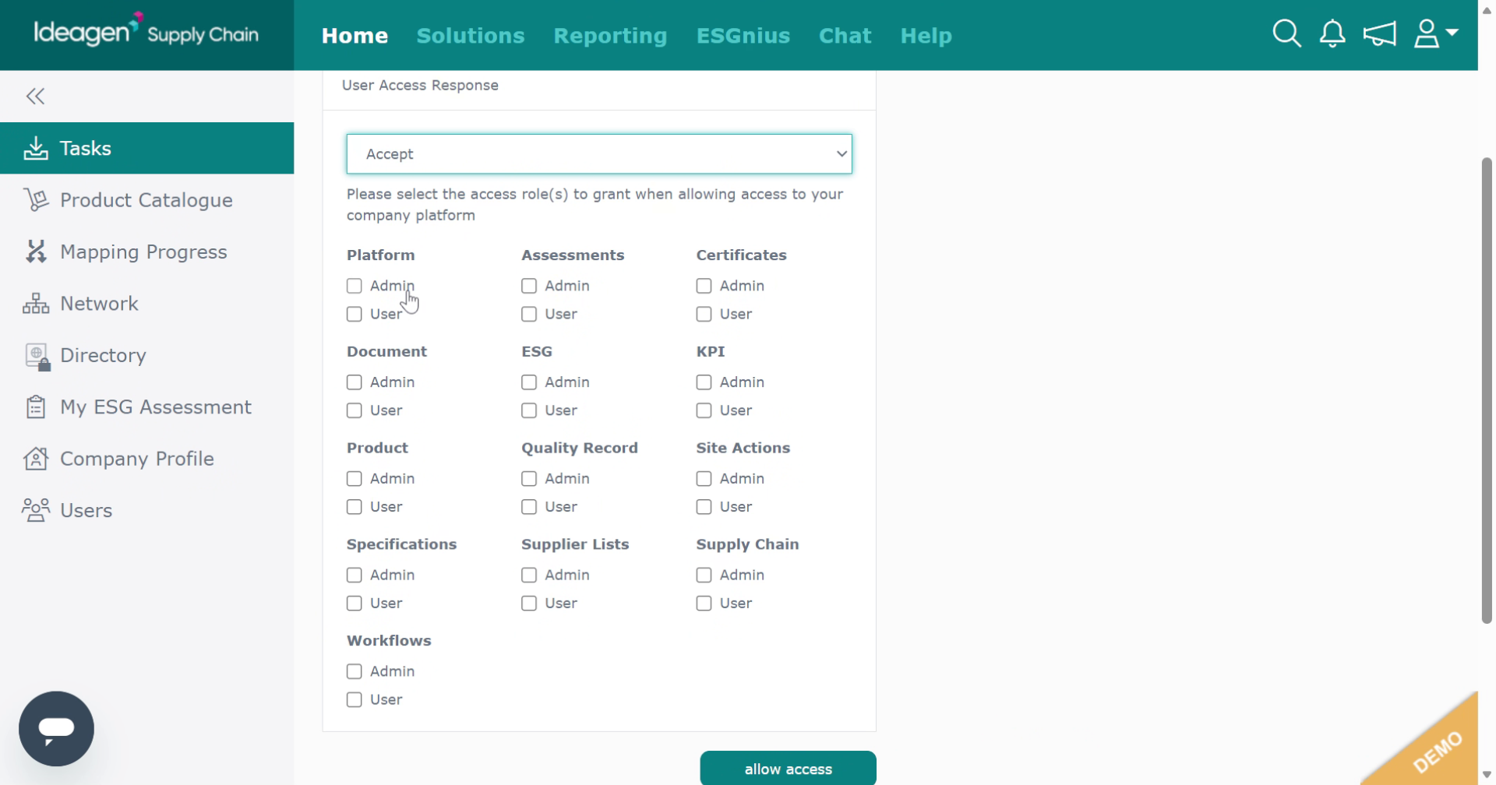Click the Network hierarchy icon
Image resolution: width=1496 pixels, height=785 pixels.
pos(36,304)
